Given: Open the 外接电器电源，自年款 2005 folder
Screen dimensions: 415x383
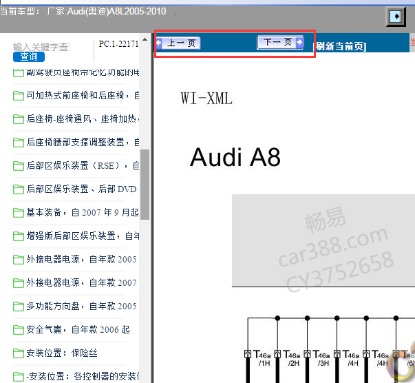Looking at the screenshot, I should point(81,259).
